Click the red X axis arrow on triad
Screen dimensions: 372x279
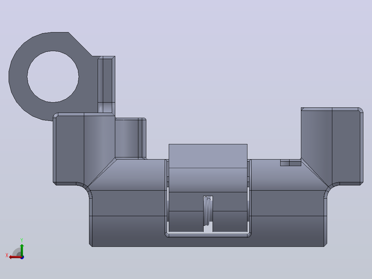[14, 257]
